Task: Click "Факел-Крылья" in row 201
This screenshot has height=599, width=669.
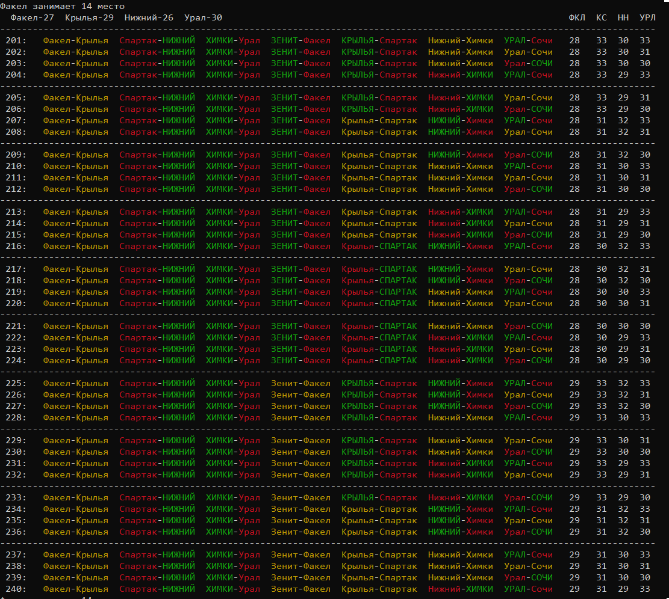Action: point(75,40)
